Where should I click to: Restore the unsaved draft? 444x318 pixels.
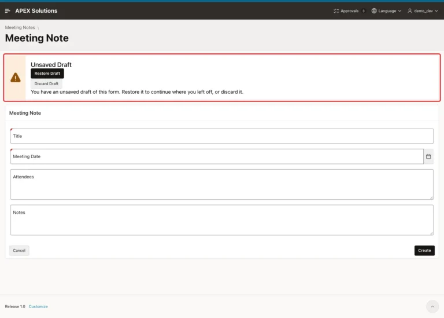47,74
